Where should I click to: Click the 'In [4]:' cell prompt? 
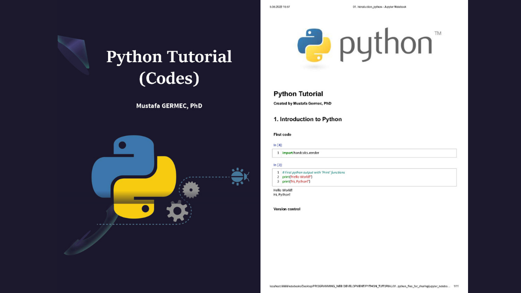278,145
